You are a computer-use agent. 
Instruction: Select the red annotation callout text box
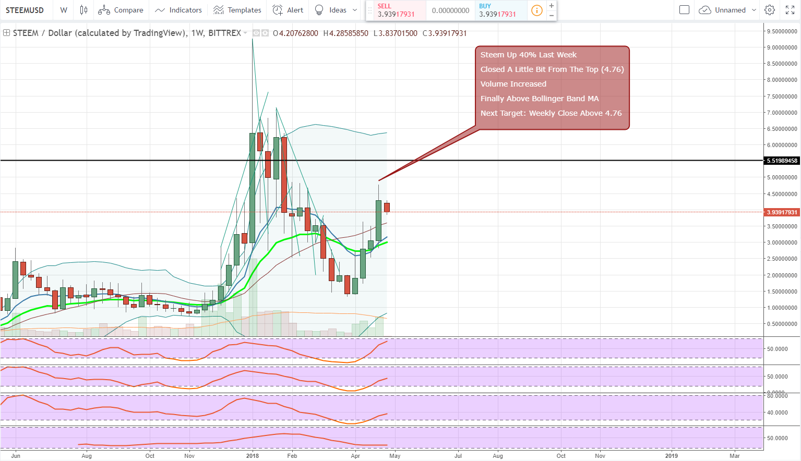[552, 88]
